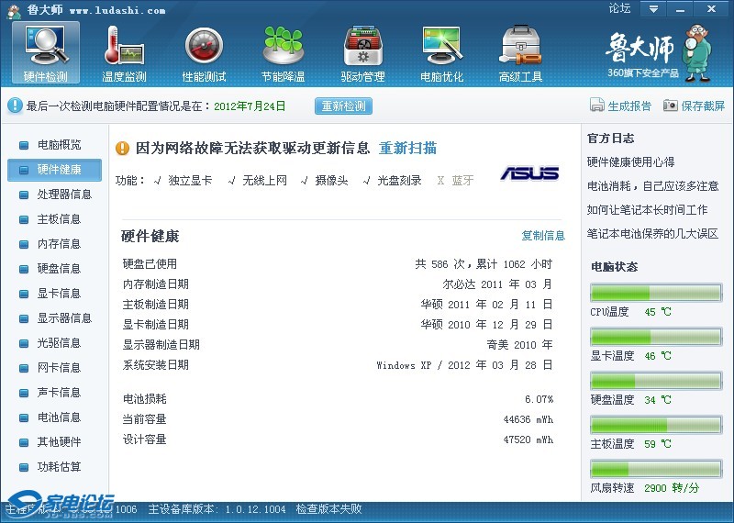Open article 硬件健康使用心得
Screen dimensions: 734x523
pos(630,162)
